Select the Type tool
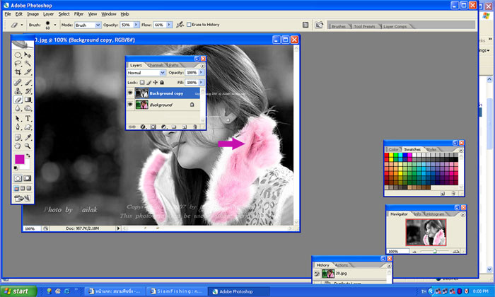Screen dimensions: 495x297 [28, 119]
